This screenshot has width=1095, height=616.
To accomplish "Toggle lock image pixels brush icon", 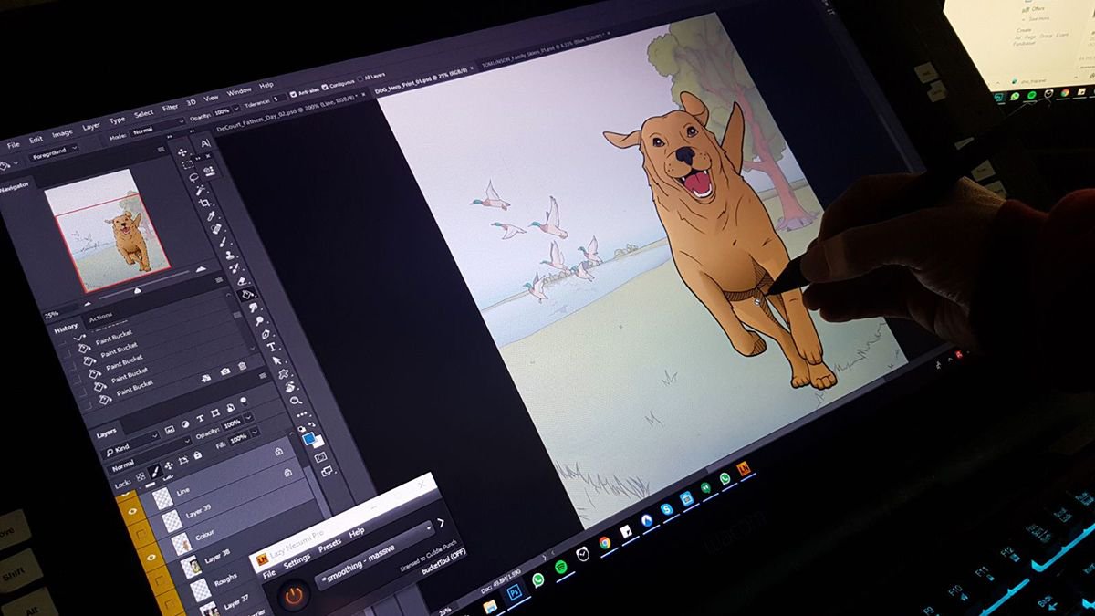I will click(x=154, y=472).
